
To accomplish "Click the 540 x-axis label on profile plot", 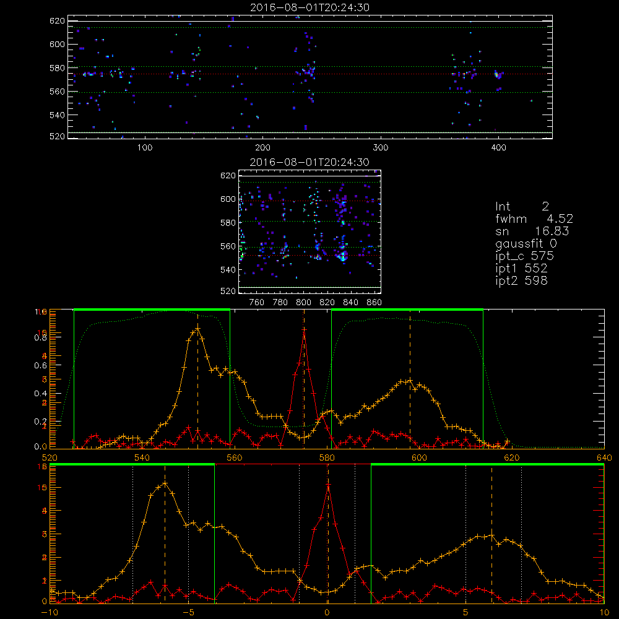I will coord(142,458).
